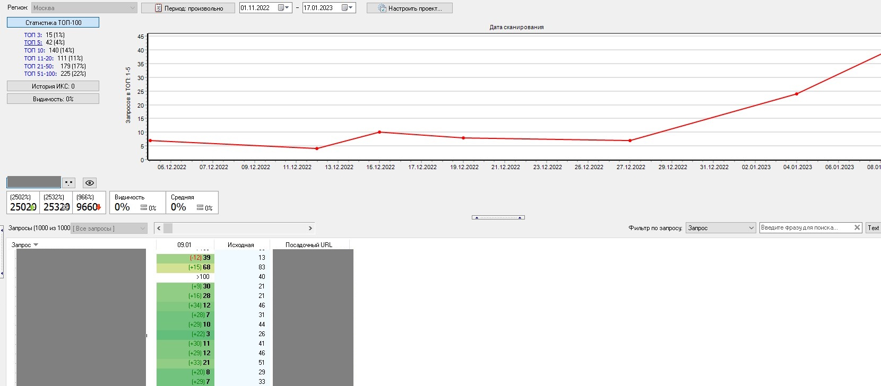Click the position cell '(+29) 10'
Viewport: 881px width, 386px height.
pos(185,324)
